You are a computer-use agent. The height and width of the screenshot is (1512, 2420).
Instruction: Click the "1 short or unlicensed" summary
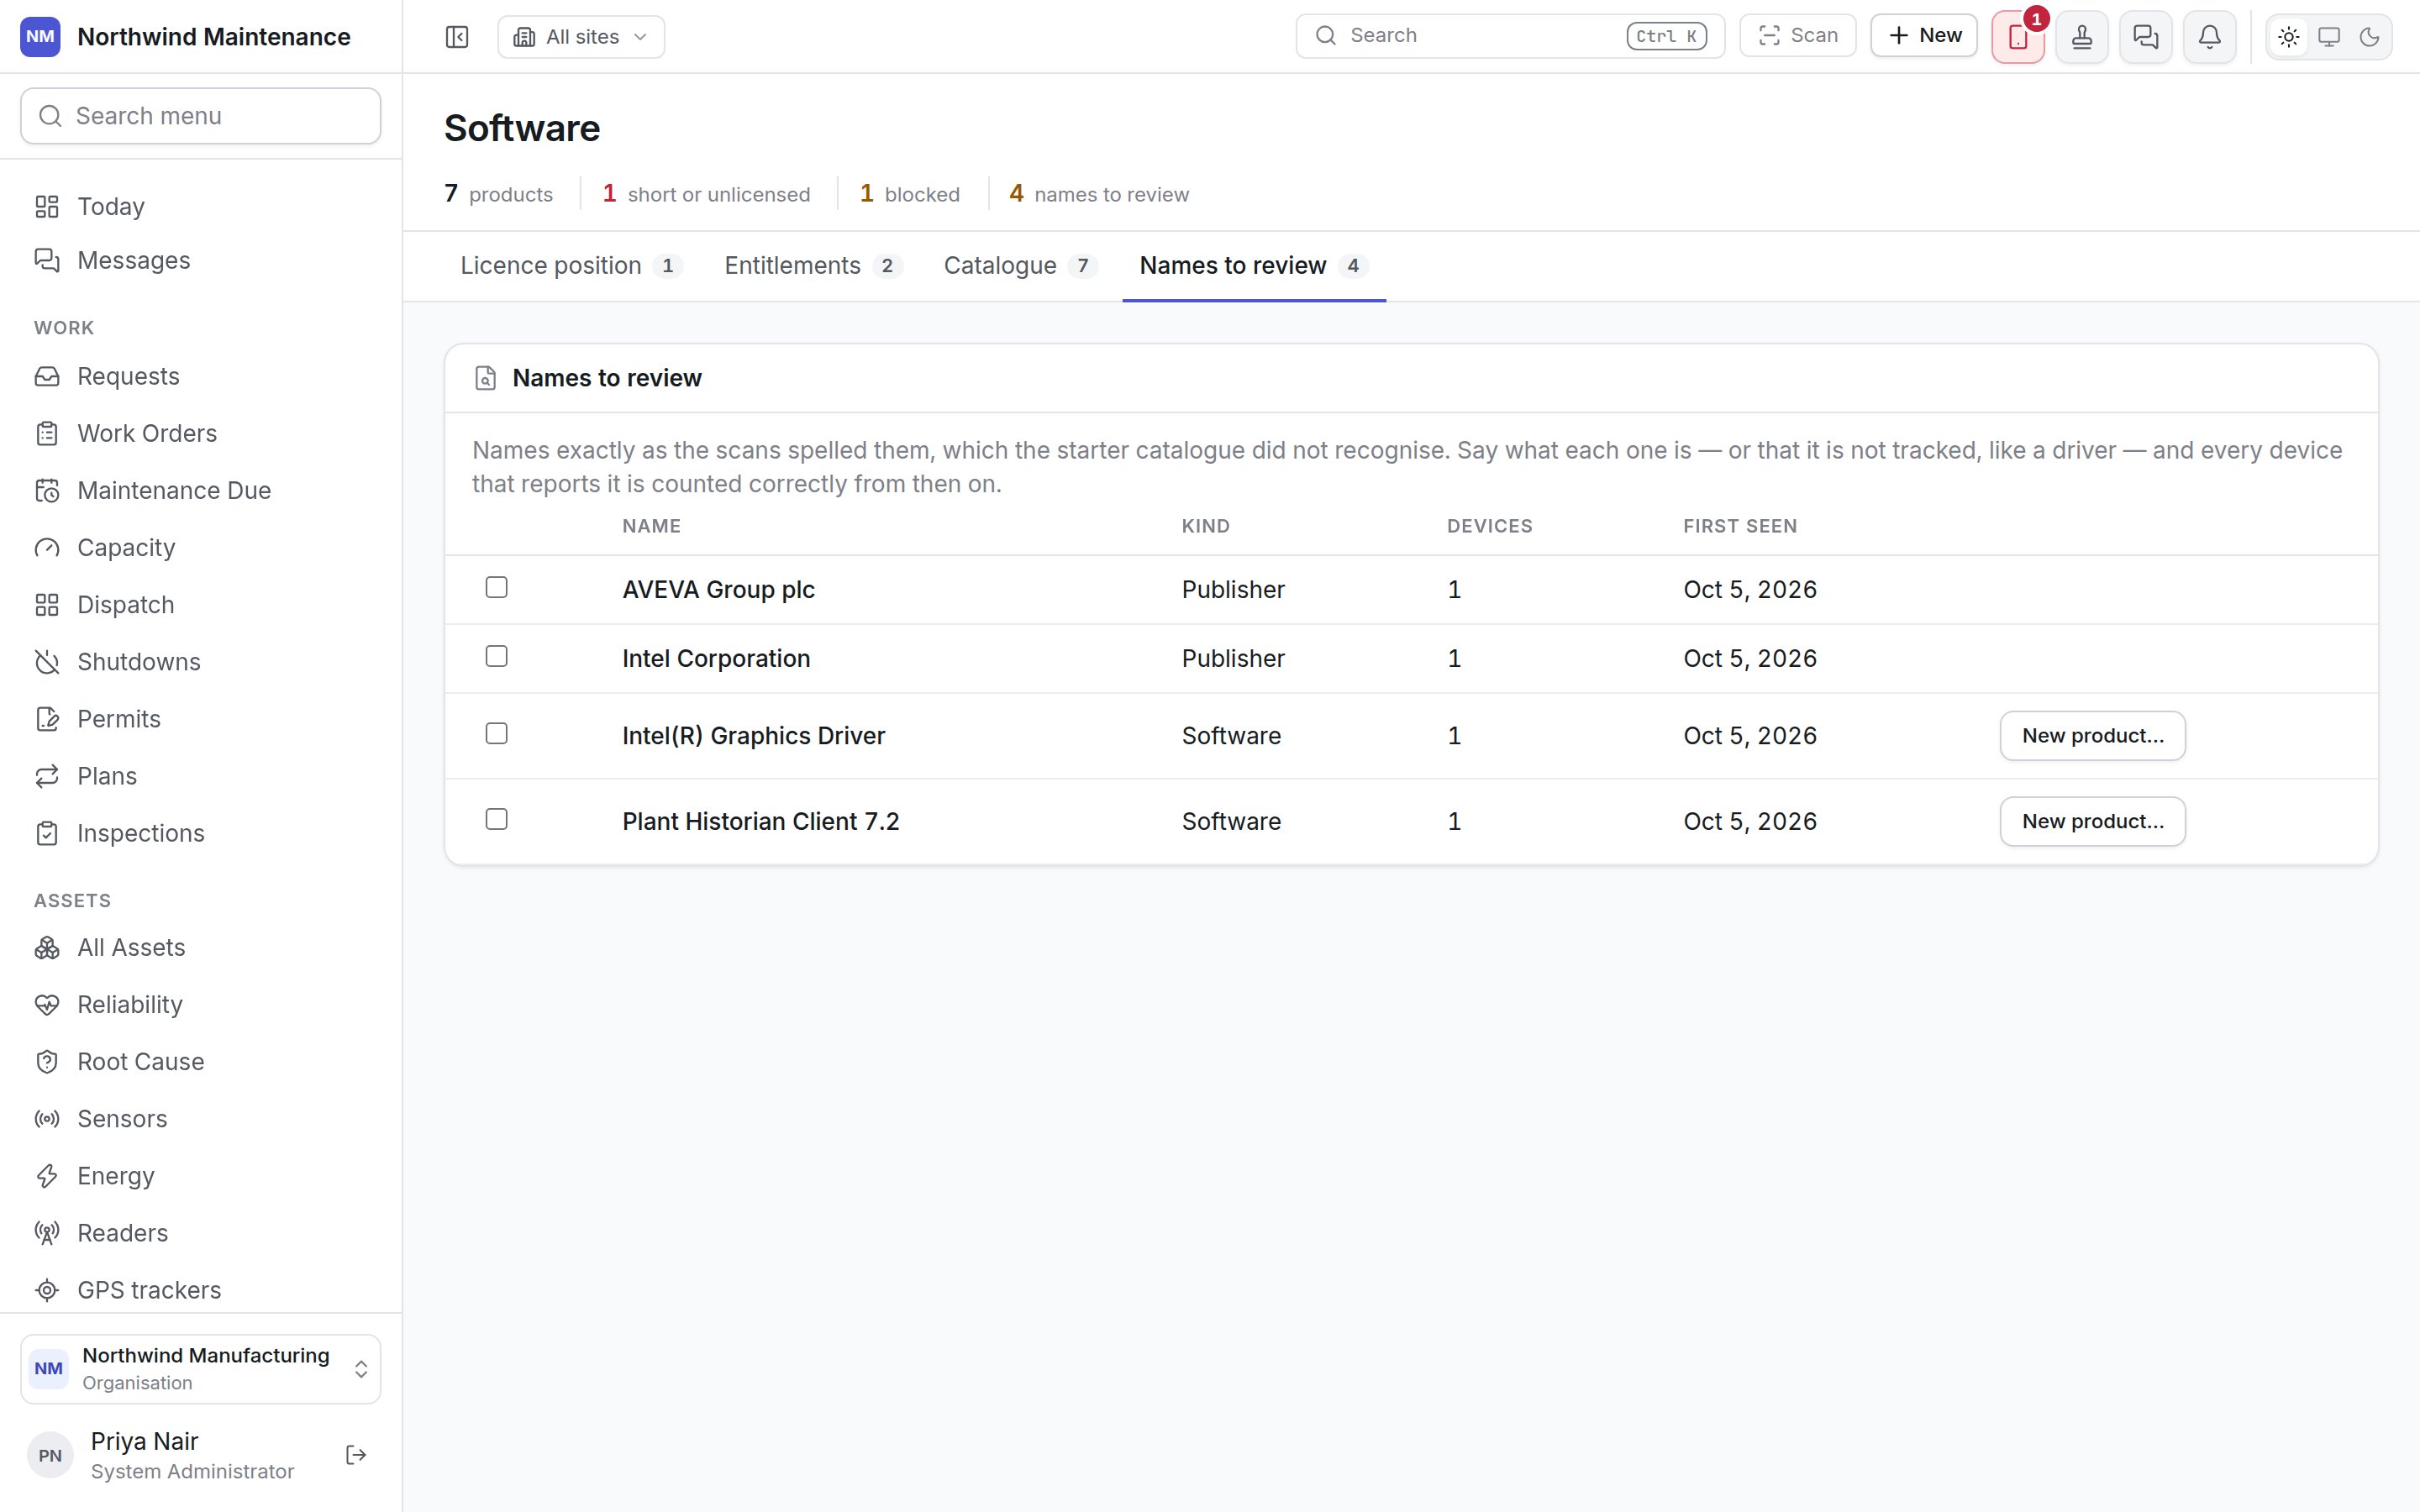coord(706,194)
